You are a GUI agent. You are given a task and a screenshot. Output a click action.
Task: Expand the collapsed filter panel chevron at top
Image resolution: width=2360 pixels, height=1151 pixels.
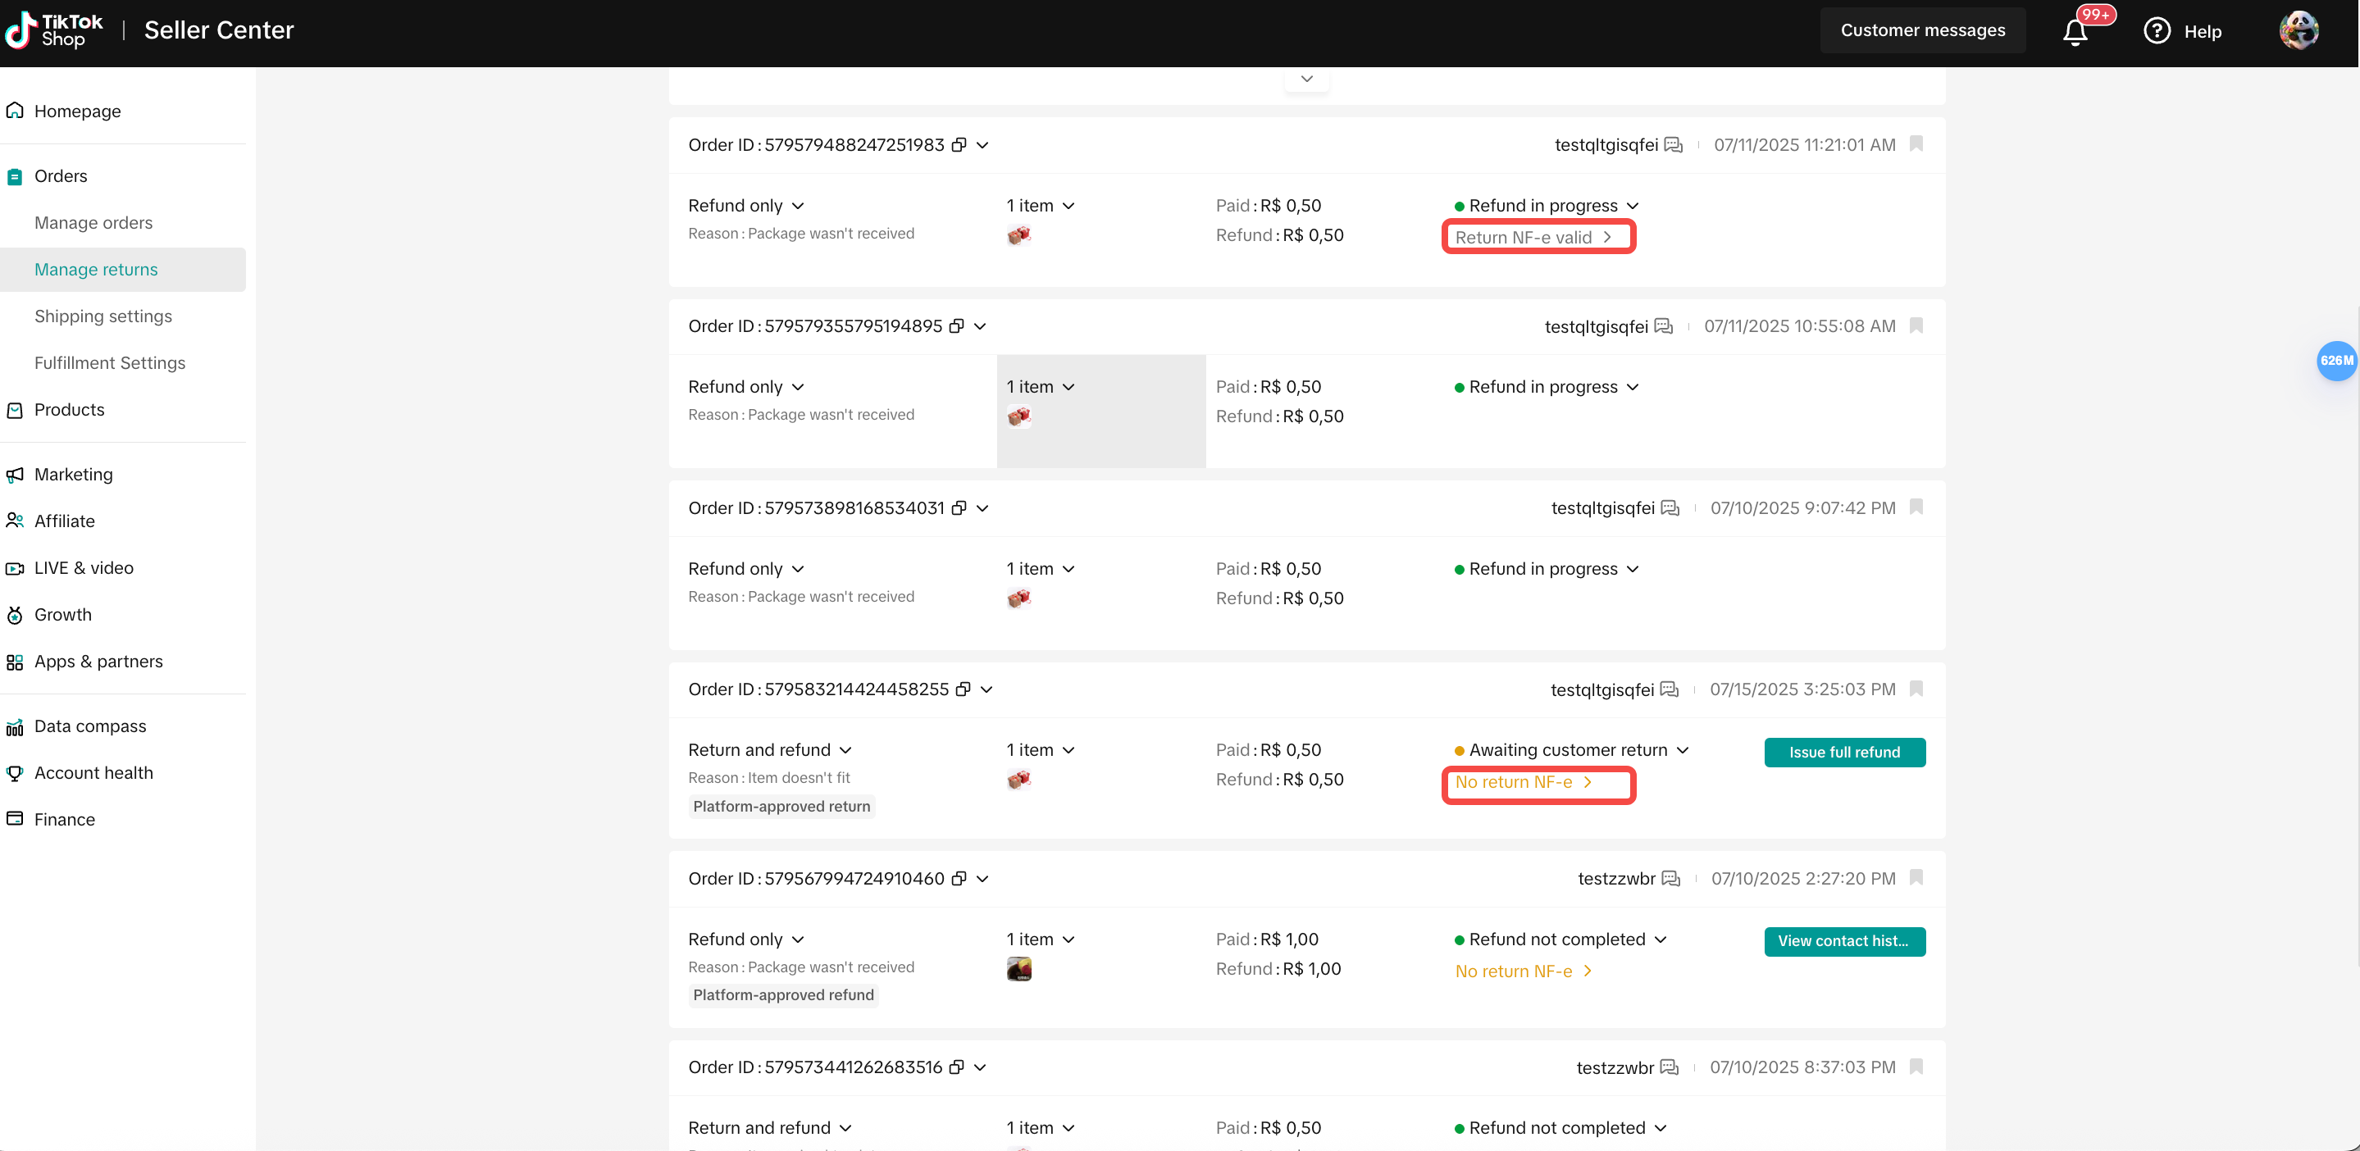coord(1306,79)
